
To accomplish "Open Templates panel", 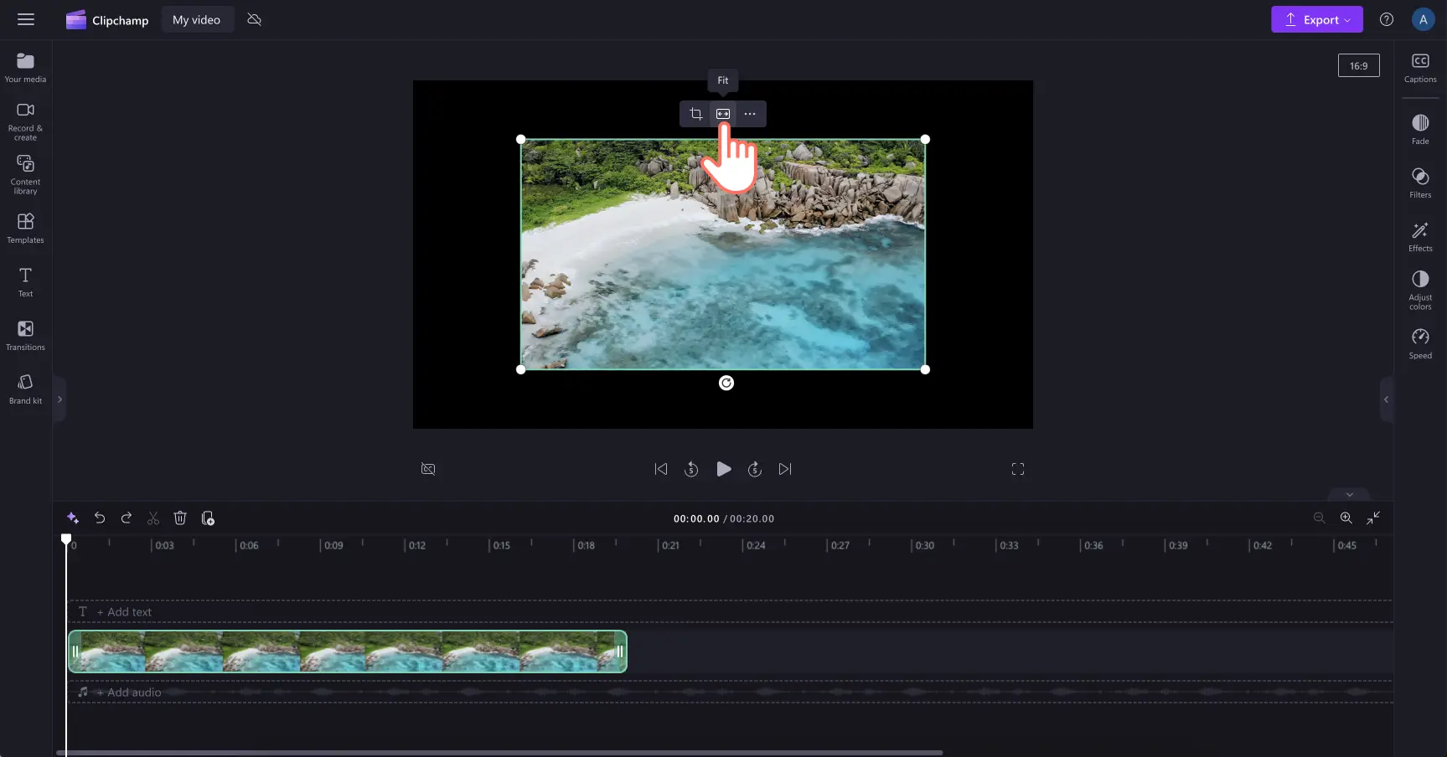I will coord(25,228).
